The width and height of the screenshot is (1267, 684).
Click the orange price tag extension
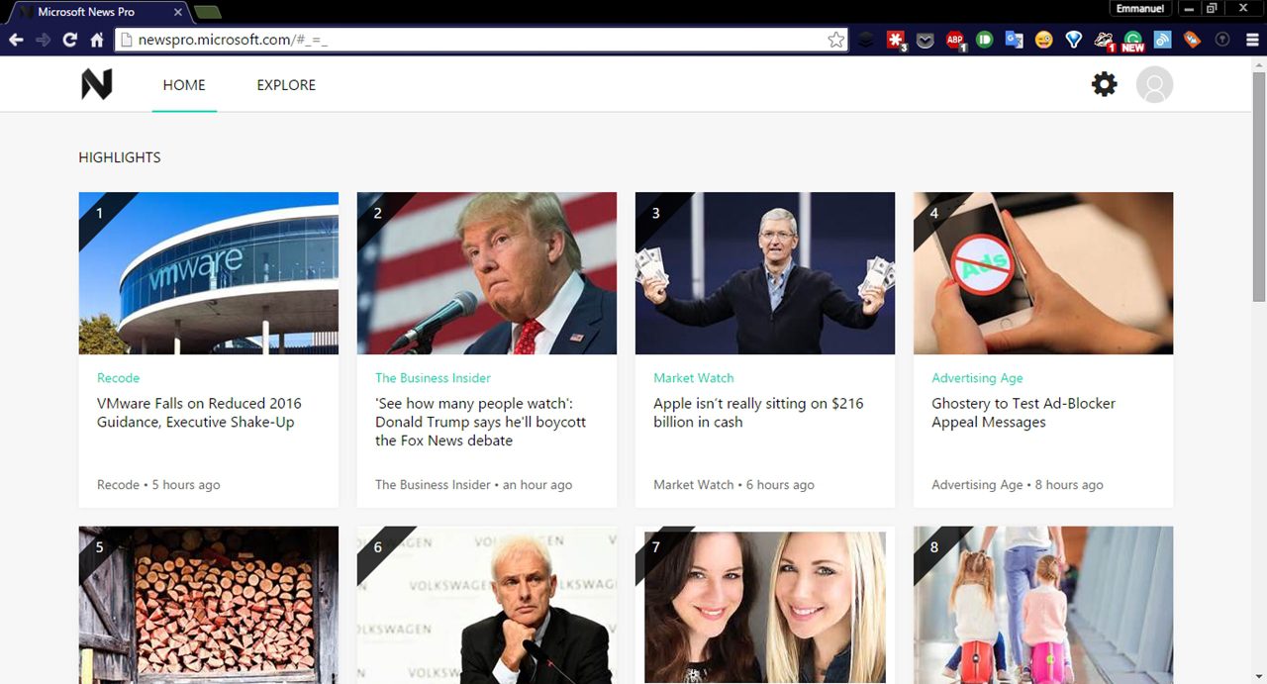[x=1193, y=40]
